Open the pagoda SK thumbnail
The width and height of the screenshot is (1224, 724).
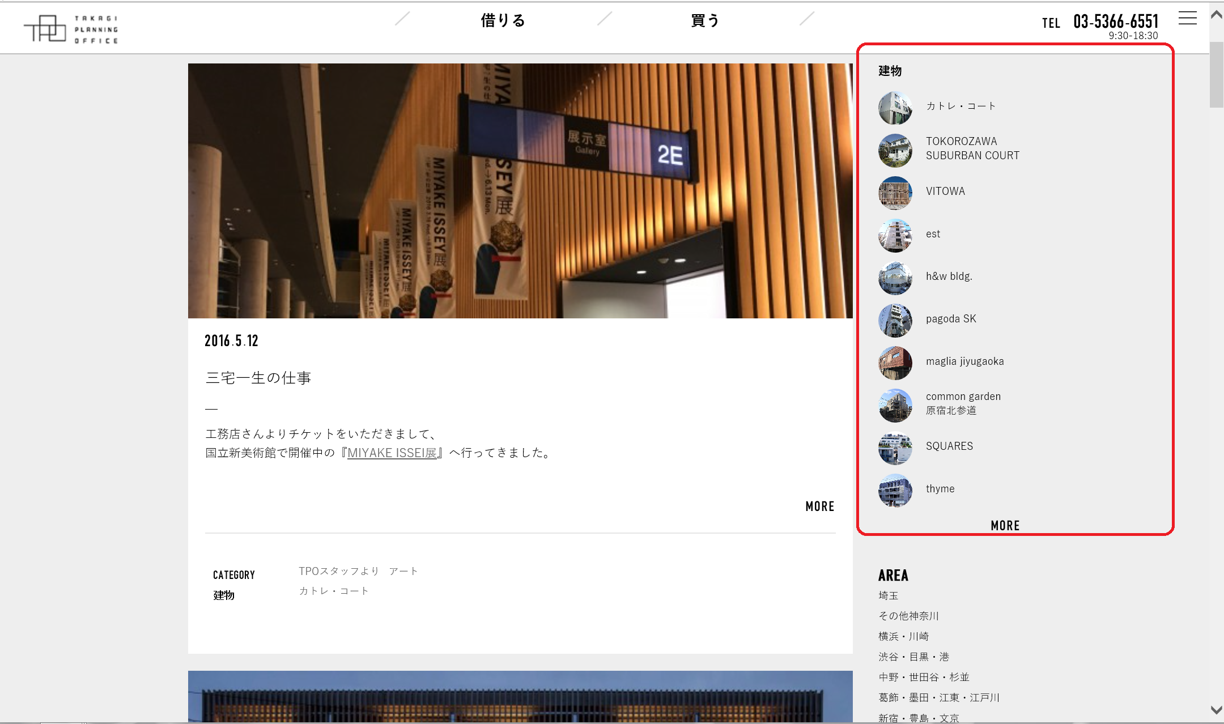click(x=895, y=320)
